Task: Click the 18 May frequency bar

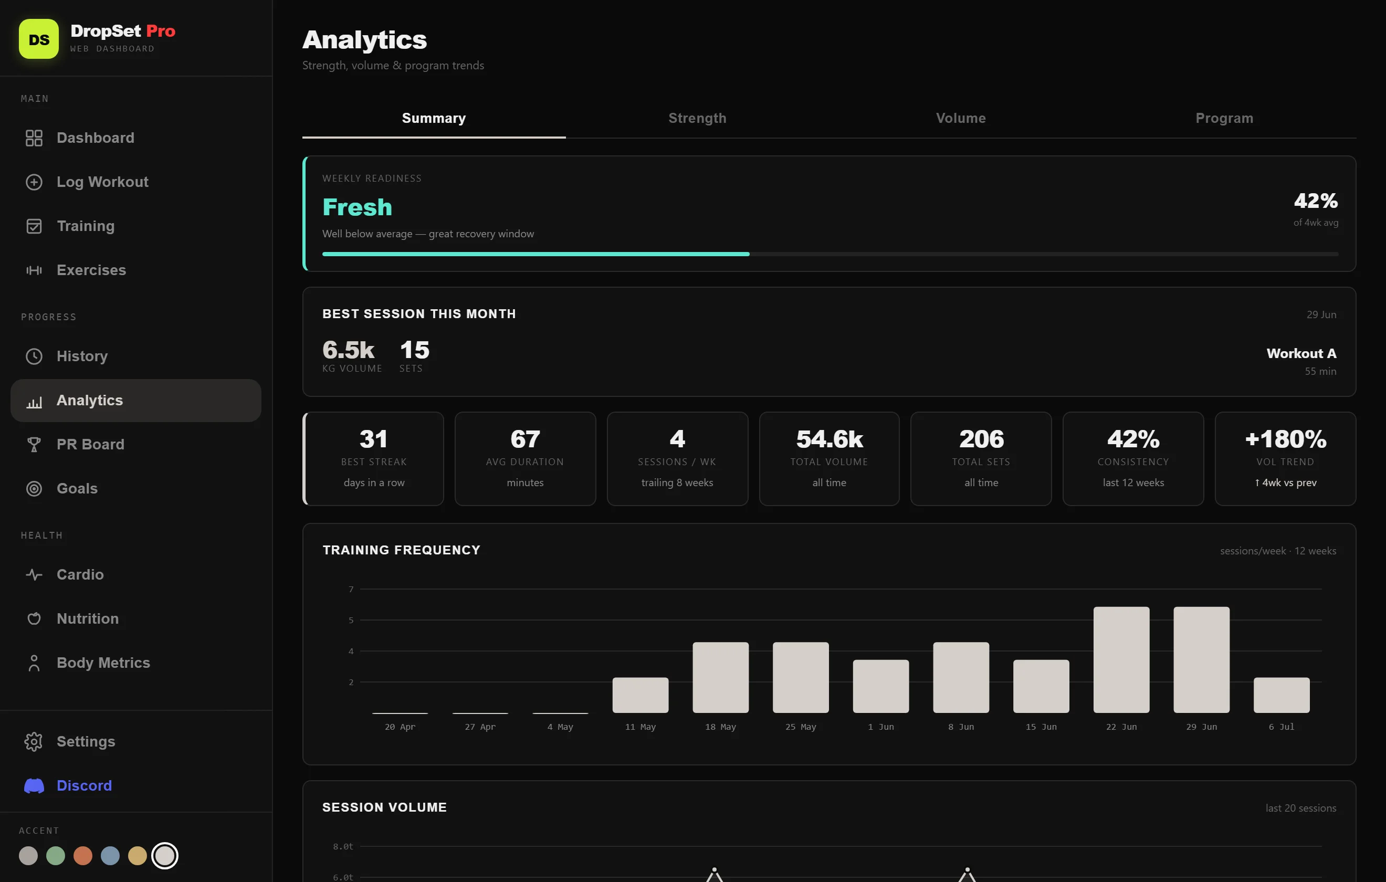Action: (721, 678)
